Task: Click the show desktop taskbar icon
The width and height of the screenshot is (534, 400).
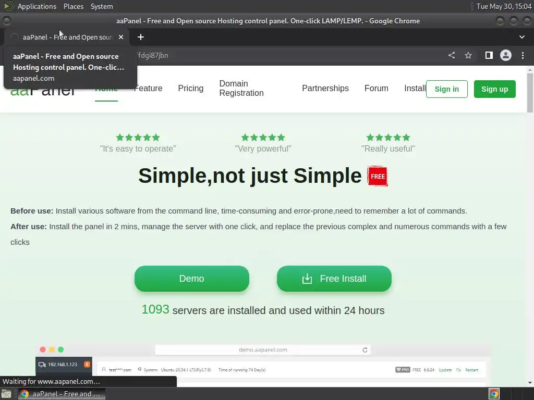Action: click(6, 394)
